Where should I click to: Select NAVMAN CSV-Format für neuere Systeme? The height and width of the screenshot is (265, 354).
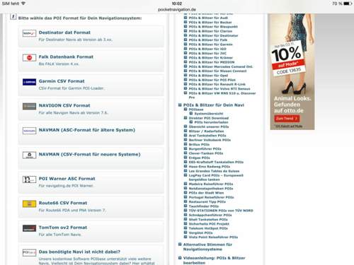90,155
